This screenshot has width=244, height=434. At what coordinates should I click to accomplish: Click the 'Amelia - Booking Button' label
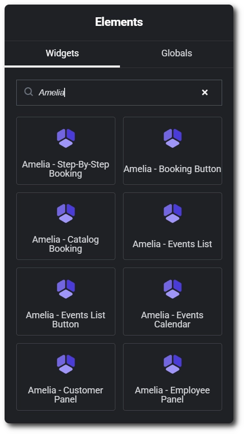[x=172, y=169]
